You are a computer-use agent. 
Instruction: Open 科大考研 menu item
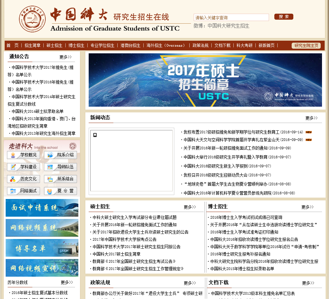pos(244,46)
